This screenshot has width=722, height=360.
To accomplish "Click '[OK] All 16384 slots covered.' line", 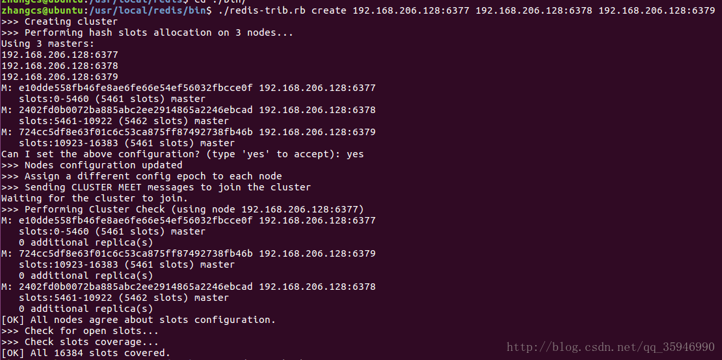I will point(86,353).
